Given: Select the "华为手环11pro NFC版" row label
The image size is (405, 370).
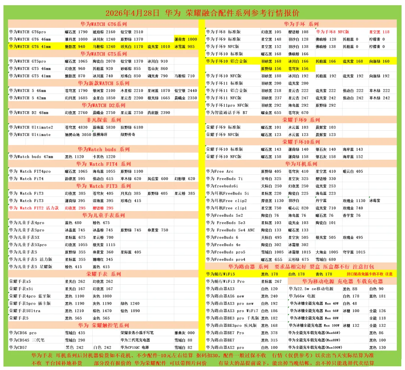Looking at the screenshot, I should coord(227,105).
